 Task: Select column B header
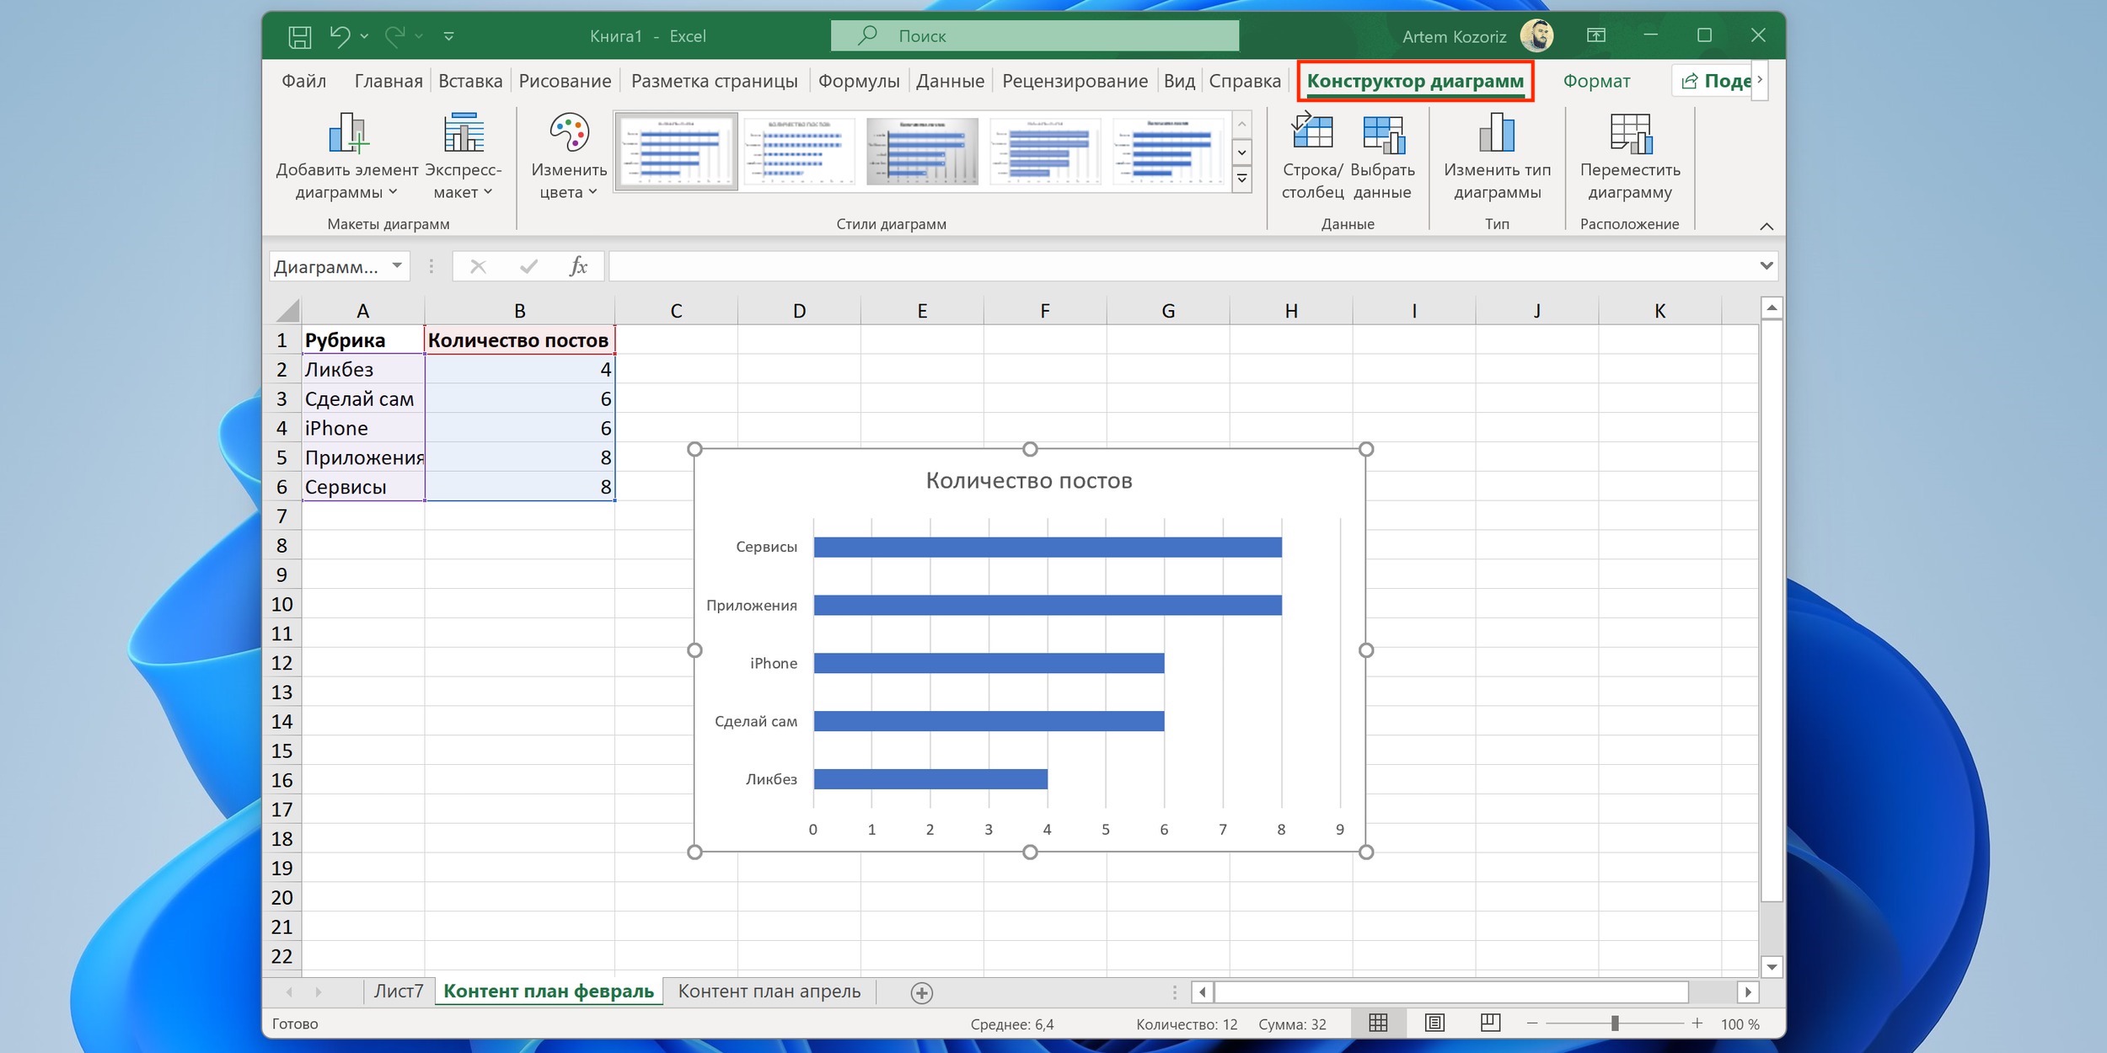[x=520, y=311]
